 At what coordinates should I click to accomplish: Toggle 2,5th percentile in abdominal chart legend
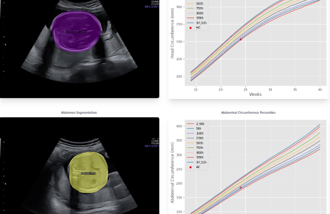click(x=200, y=124)
